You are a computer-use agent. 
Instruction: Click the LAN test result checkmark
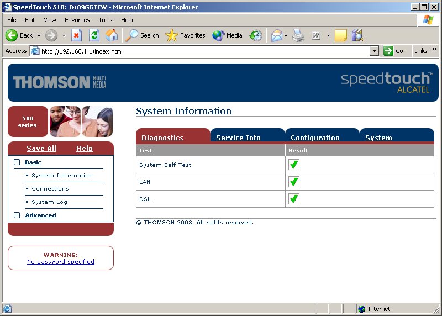click(294, 182)
